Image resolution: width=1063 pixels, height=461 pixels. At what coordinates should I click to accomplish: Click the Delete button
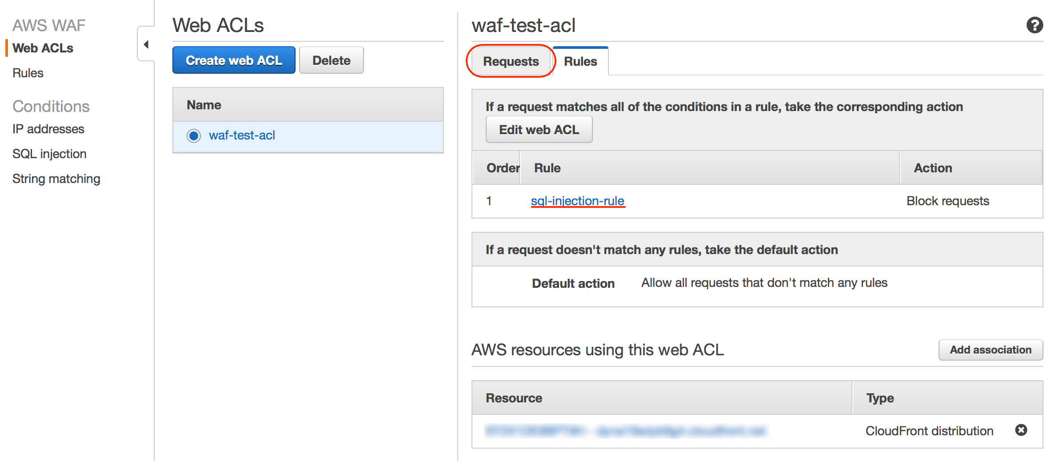tap(331, 60)
